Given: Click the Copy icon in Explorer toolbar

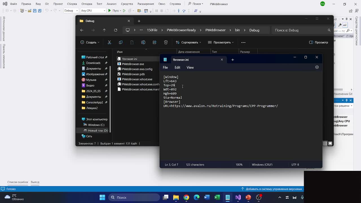Looking at the screenshot, I should click(x=121, y=42).
